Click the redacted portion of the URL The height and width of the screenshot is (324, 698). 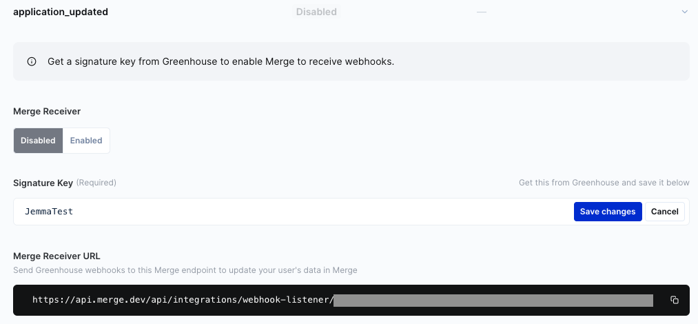493,300
